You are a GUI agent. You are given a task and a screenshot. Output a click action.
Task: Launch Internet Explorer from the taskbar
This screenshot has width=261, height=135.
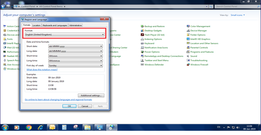point(41,127)
